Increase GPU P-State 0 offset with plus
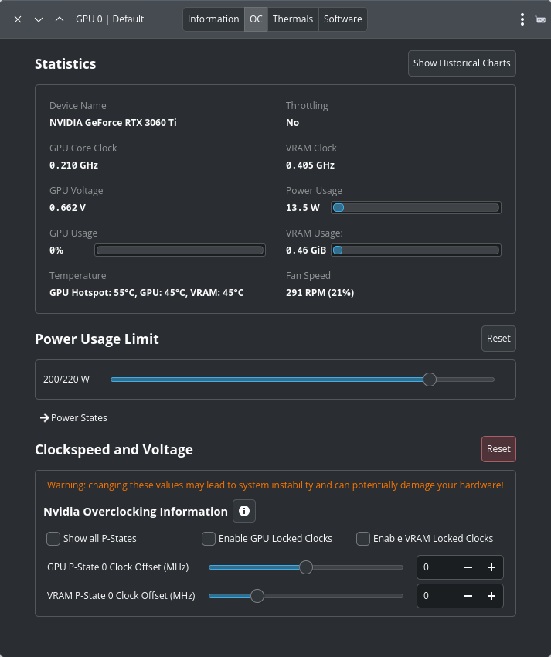551x657 pixels. [x=491, y=567]
